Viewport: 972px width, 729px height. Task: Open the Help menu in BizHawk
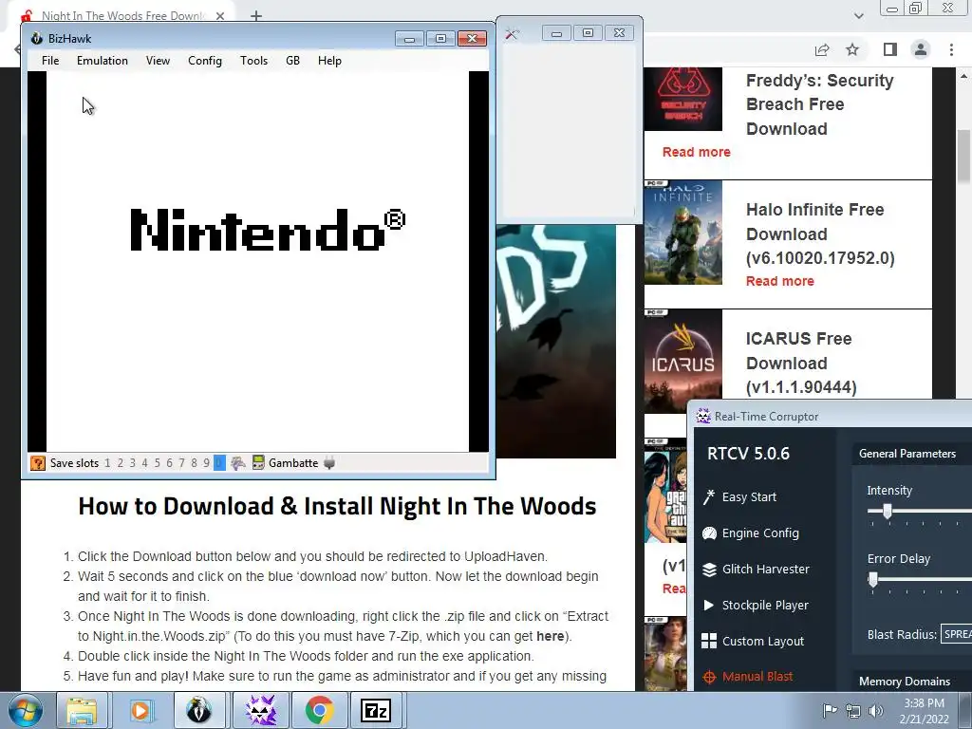click(329, 60)
